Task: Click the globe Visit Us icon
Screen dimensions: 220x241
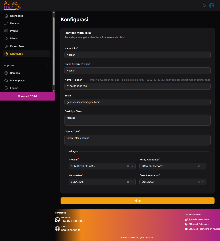Action: pos(57,229)
